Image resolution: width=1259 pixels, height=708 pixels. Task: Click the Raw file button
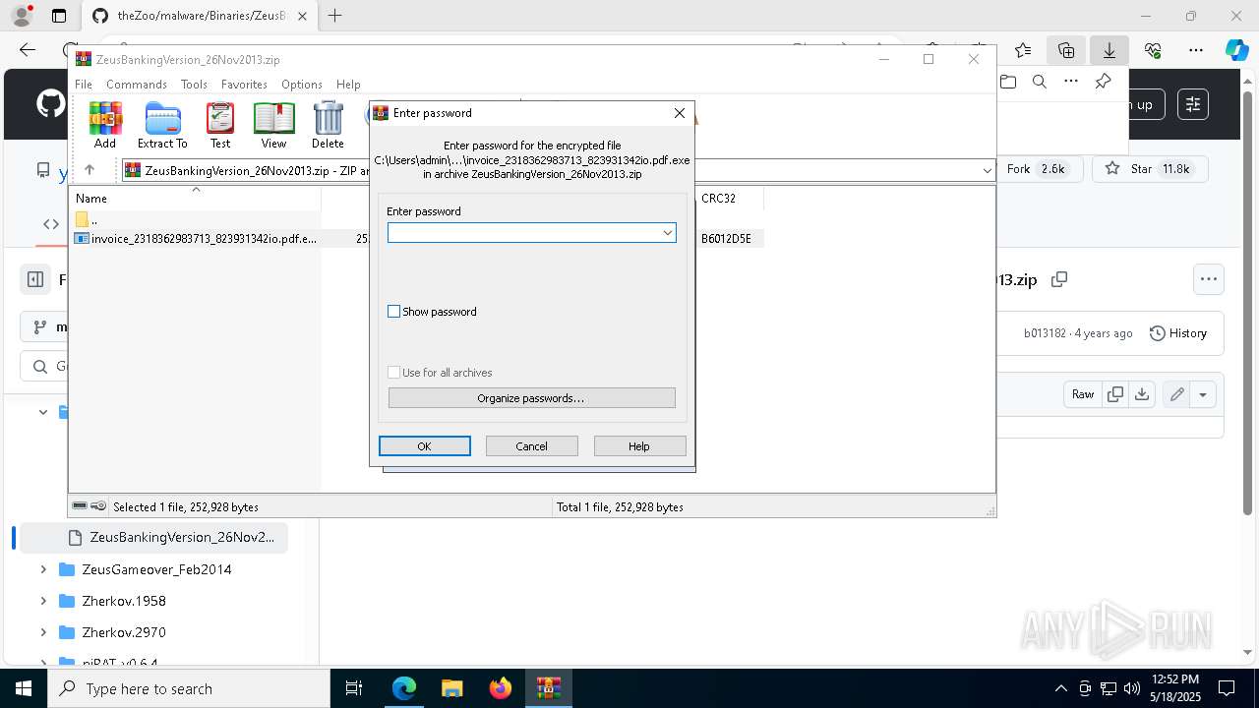point(1082,394)
